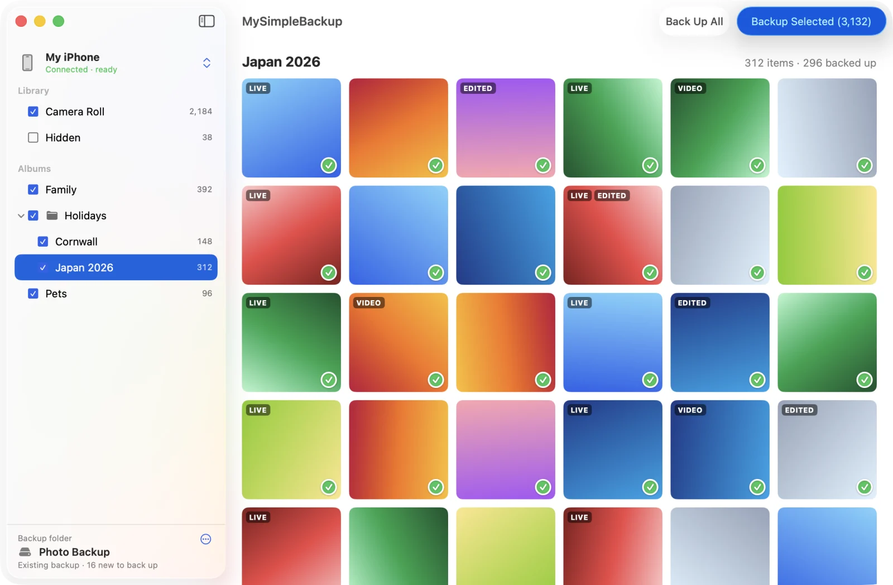Click EDITED badge beside LIVE on red photo
The image size is (893, 585).
[x=612, y=195]
